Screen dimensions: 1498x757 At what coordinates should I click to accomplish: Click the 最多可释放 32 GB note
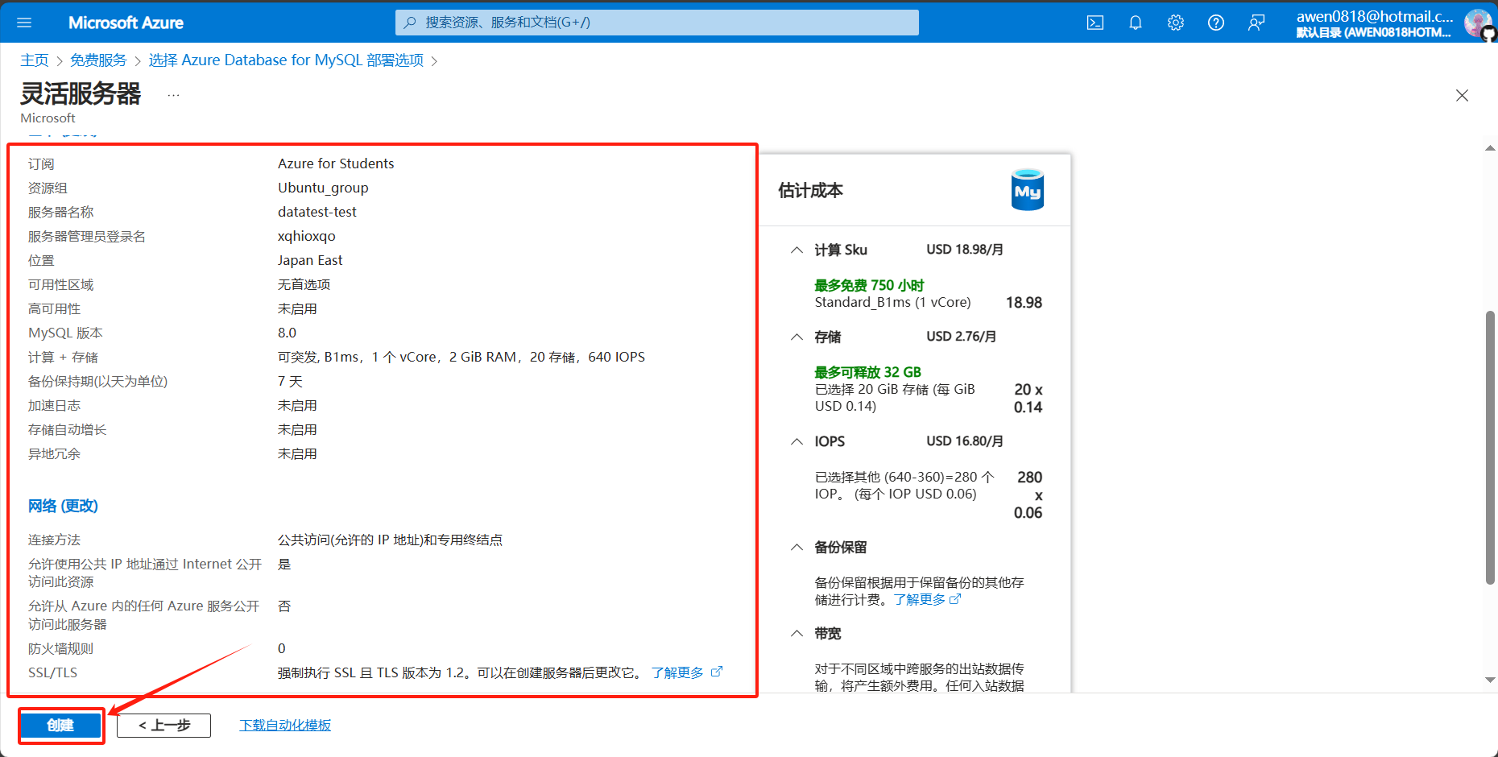[867, 372]
